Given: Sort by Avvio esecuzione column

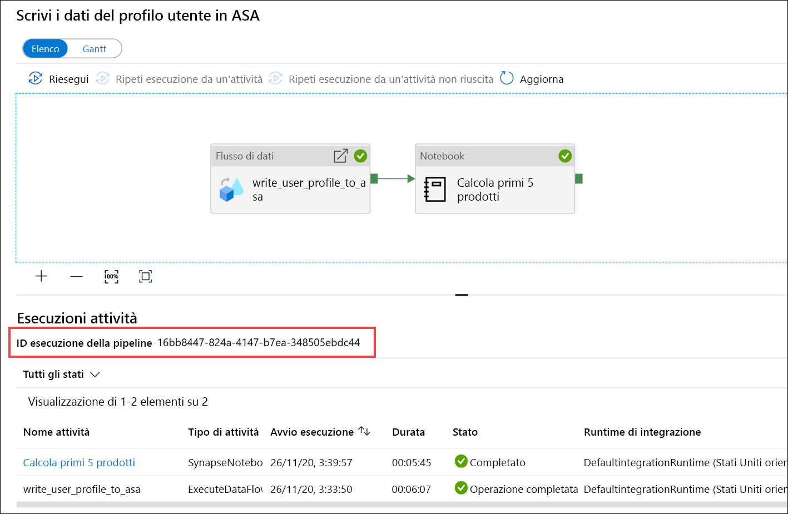Looking at the screenshot, I should pyautogui.click(x=312, y=432).
